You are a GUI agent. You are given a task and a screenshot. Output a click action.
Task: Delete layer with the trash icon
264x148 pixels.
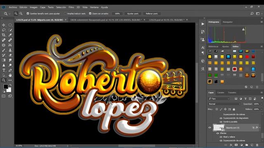click(x=257, y=145)
